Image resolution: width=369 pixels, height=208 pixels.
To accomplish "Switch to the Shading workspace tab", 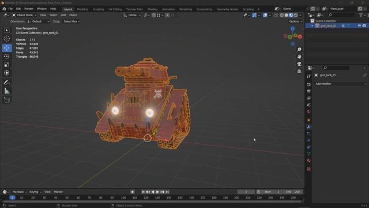I will [152, 9].
